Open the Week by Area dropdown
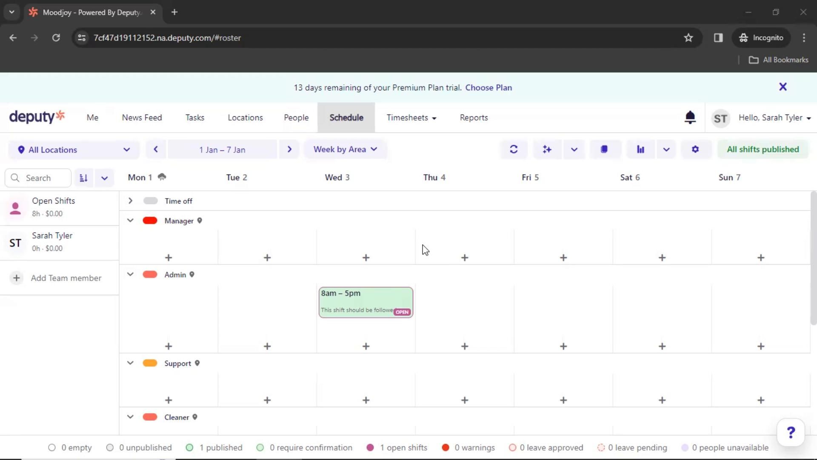Viewport: 817px width, 460px height. click(345, 149)
